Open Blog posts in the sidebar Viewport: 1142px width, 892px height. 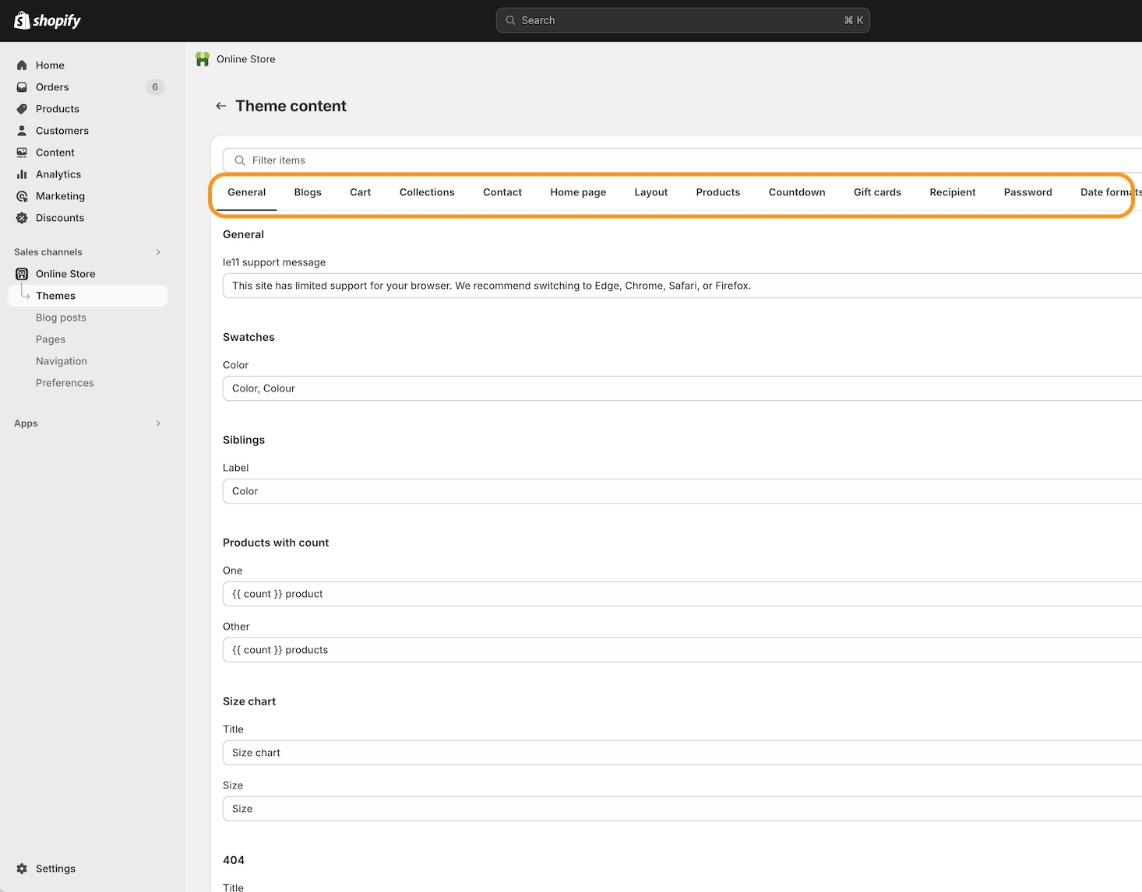tap(61, 318)
